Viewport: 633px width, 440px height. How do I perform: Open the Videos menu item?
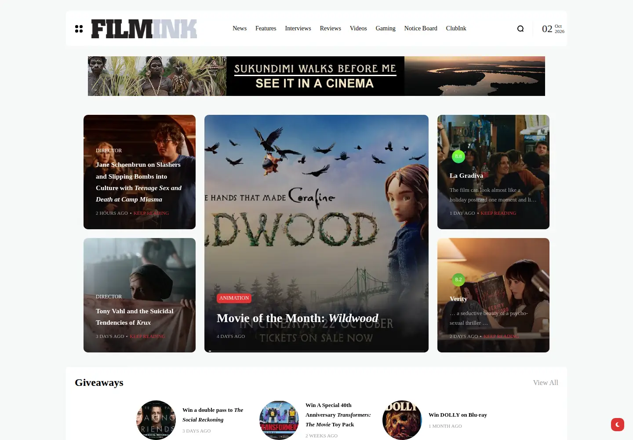[x=358, y=28]
